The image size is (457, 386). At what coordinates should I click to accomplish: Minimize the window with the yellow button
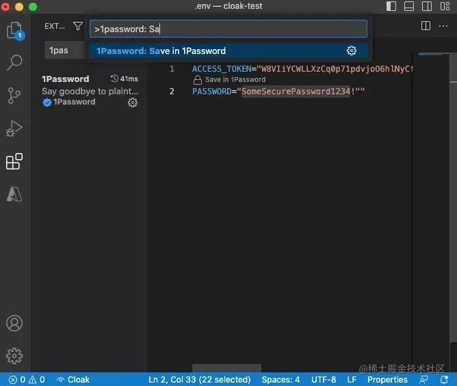(x=19, y=6)
